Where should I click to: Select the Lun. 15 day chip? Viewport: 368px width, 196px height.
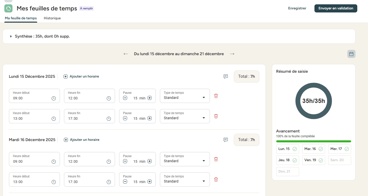(x=287, y=149)
